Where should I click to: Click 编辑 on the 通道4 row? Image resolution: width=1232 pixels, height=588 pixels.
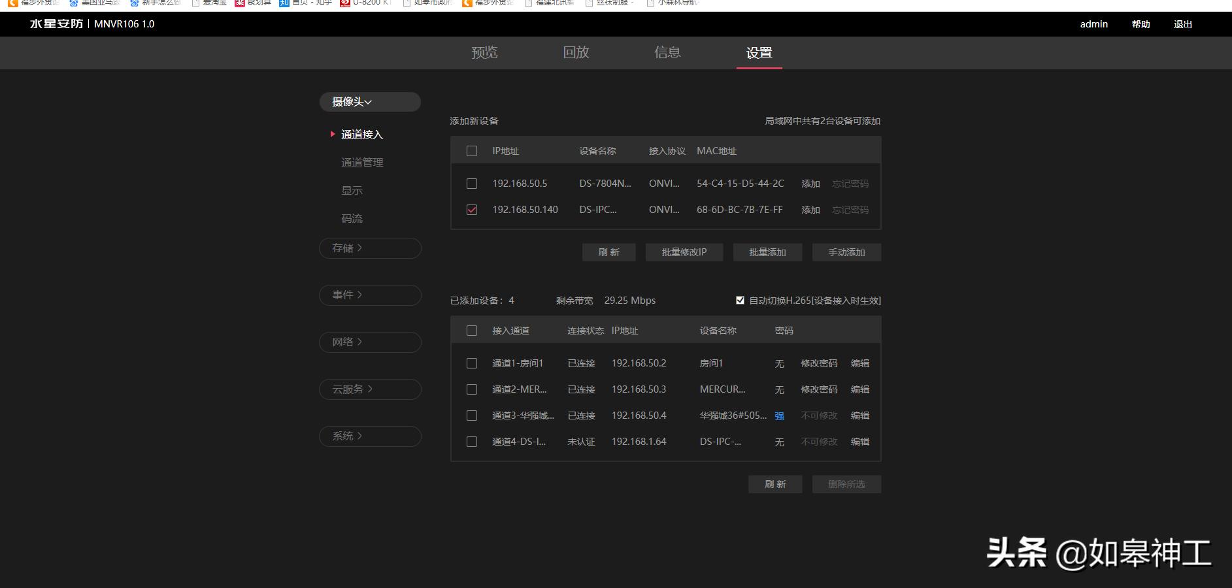(860, 442)
